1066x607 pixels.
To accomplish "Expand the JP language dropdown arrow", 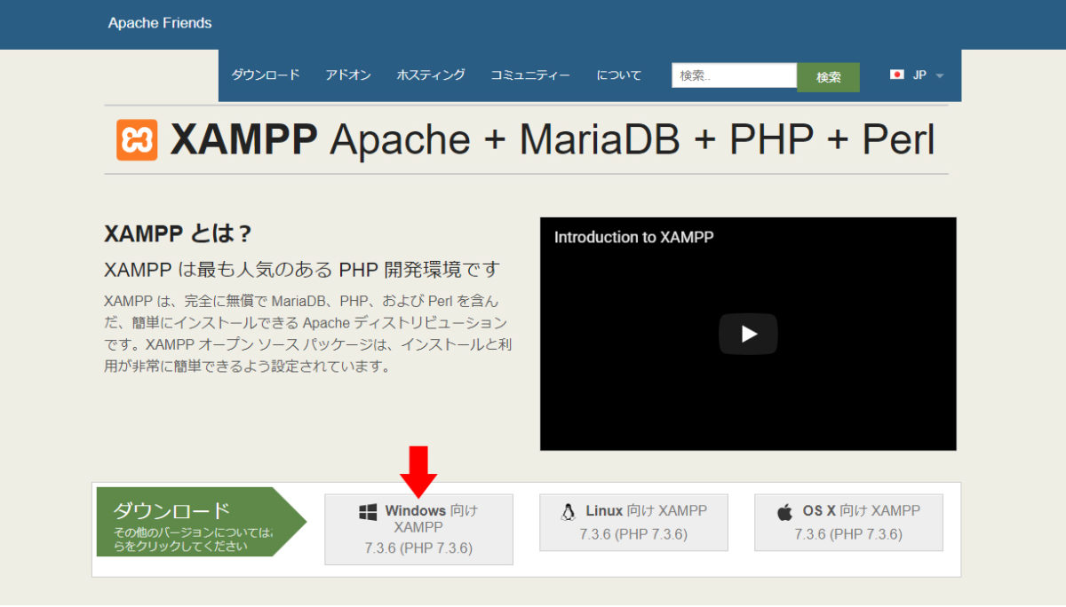I will [x=940, y=75].
